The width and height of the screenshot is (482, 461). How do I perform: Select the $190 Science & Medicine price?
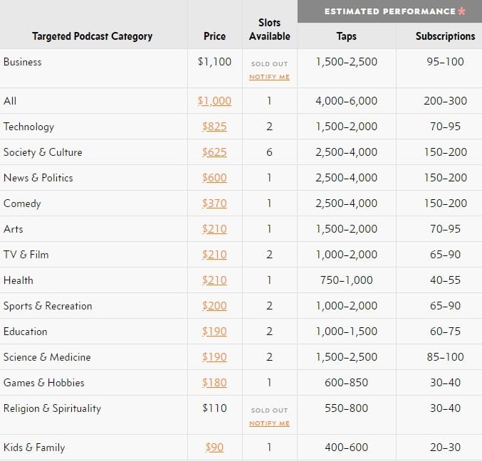[x=214, y=357]
